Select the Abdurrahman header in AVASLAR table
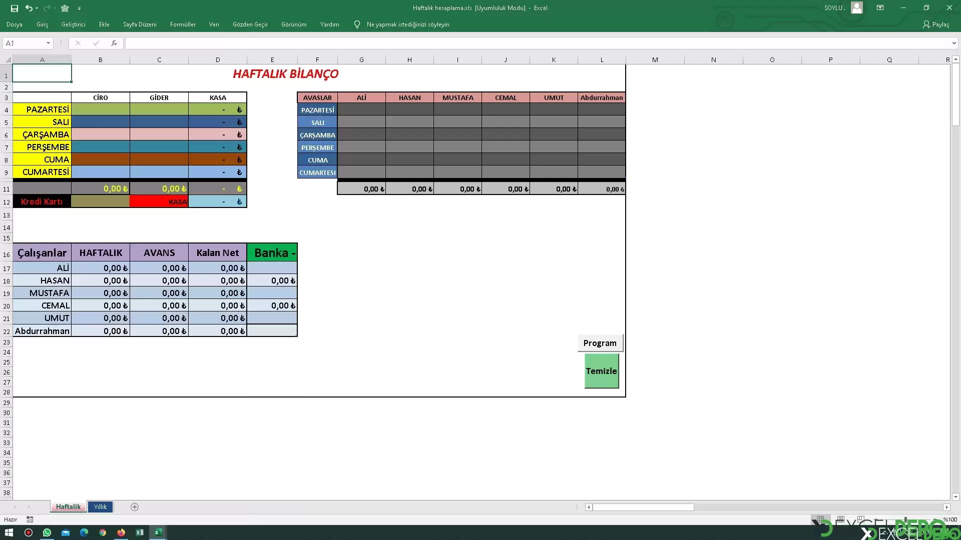The height and width of the screenshot is (540, 961). tap(602, 97)
